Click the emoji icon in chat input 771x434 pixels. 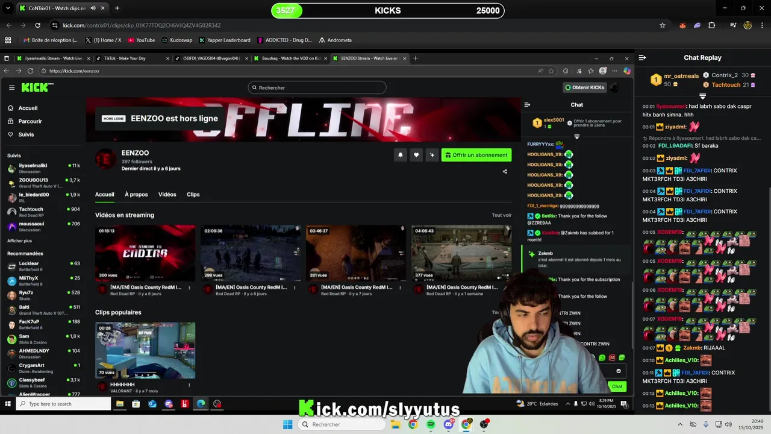pos(619,371)
